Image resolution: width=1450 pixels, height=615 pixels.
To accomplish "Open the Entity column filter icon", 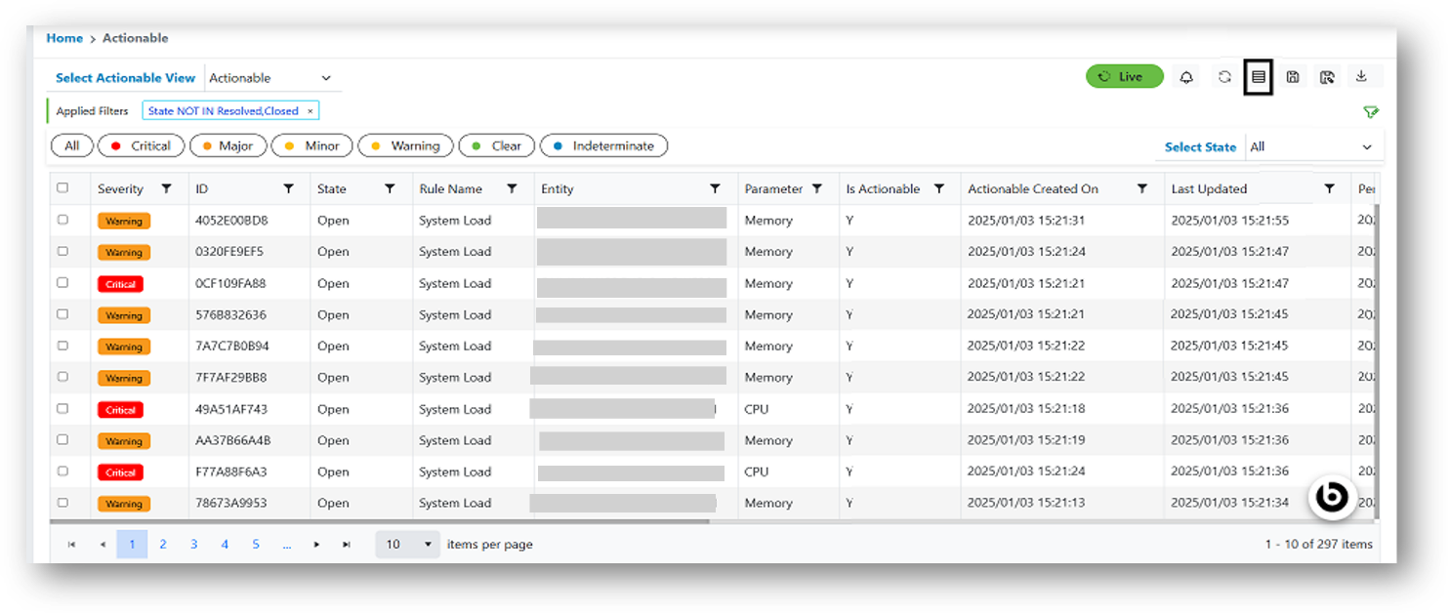I will (x=715, y=188).
